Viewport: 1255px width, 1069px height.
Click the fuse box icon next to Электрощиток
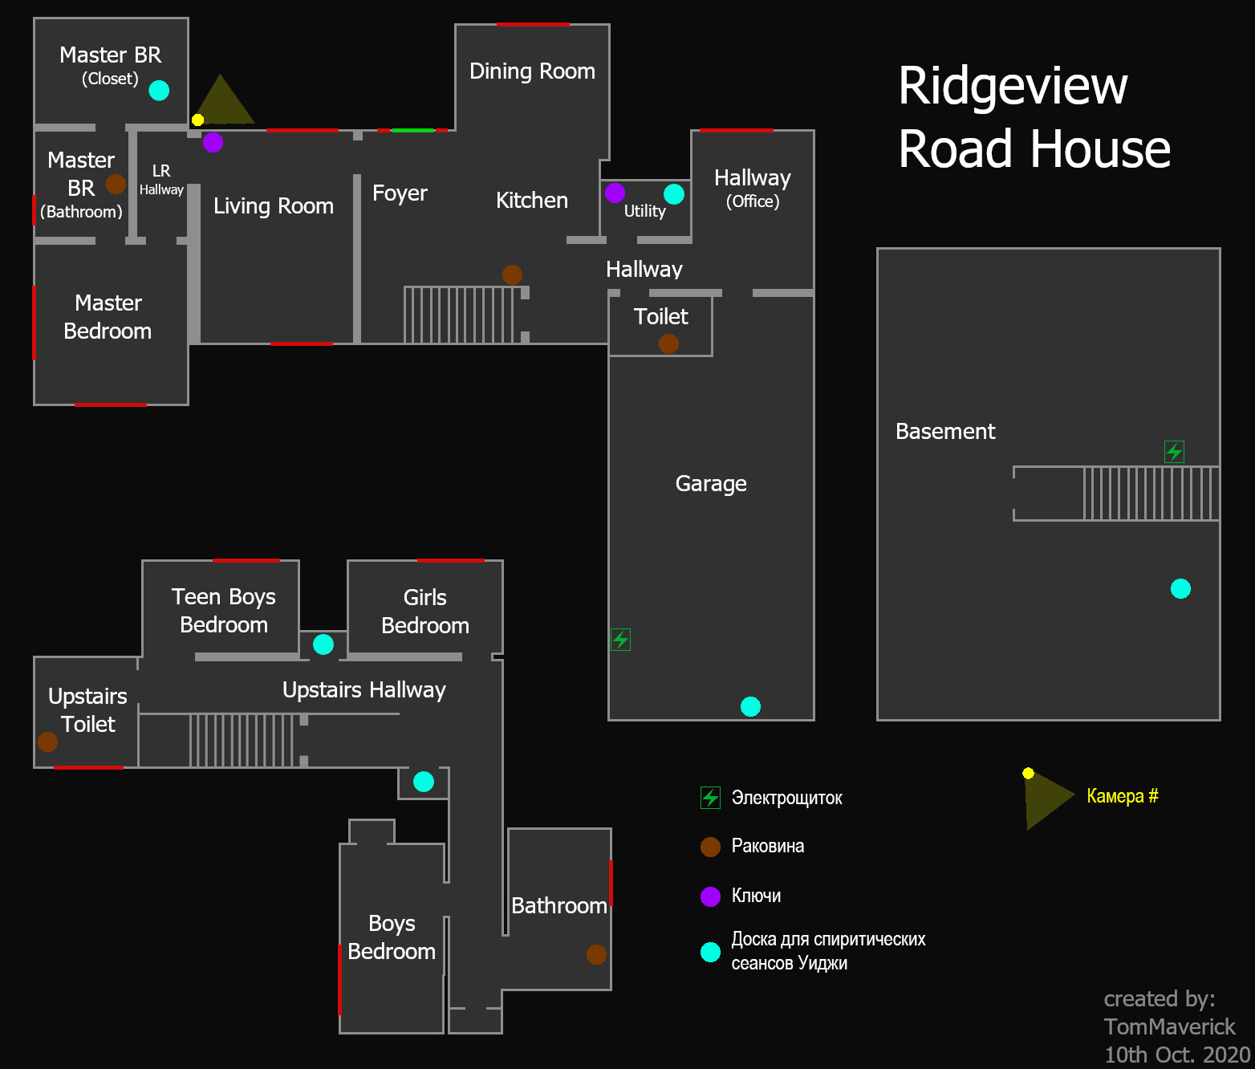coord(710,798)
